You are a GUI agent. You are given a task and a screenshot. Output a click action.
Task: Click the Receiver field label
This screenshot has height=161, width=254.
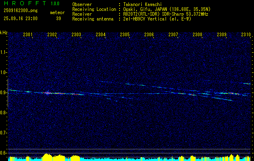click(x=82, y=14)
